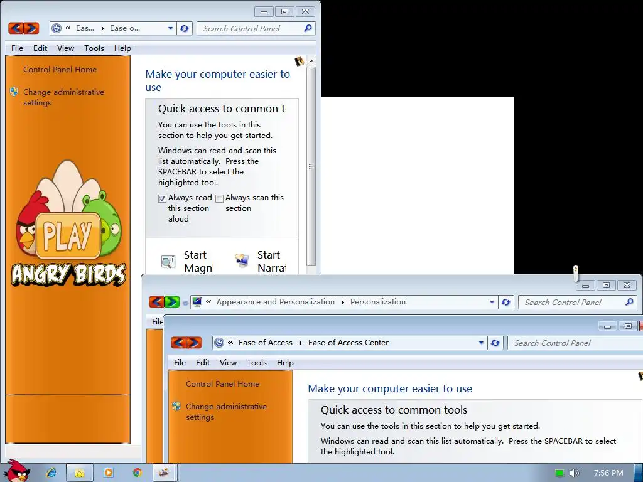Expand the address dropdown in top-left window
643x482 pixels.
tap(171, 28)
